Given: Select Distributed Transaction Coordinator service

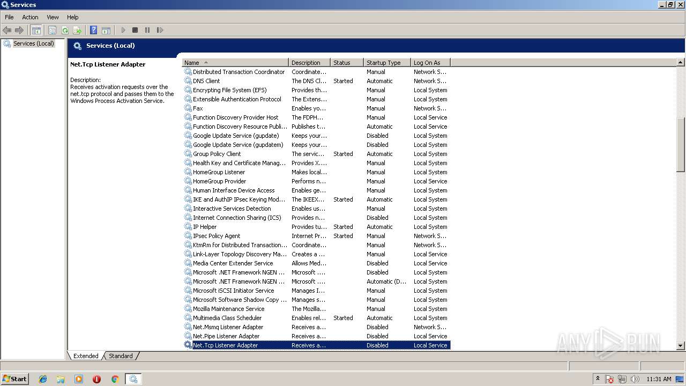Looking at the screenshot, I should coord(316,72).
